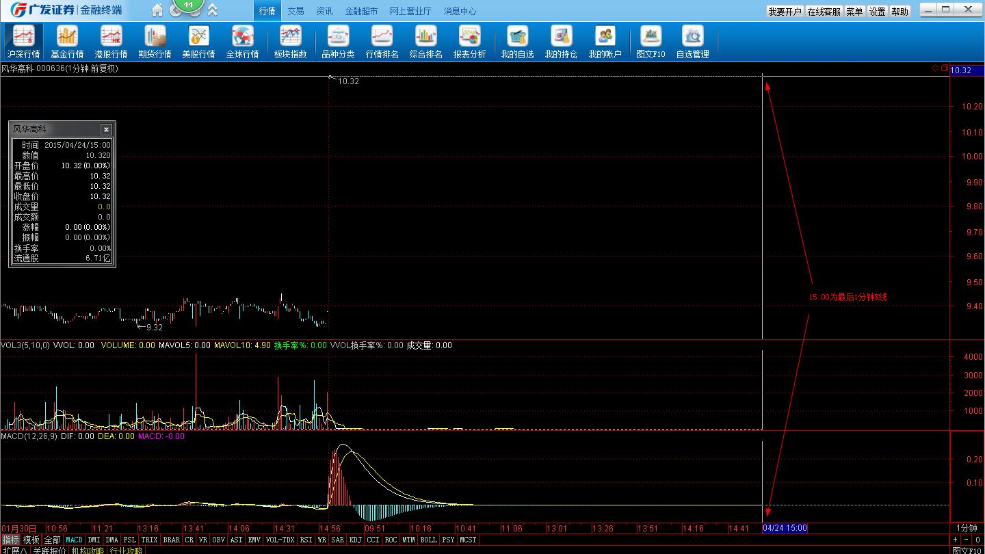Click the 在线客服 online support button
This screenshot has height=554, width=985.
824,12
